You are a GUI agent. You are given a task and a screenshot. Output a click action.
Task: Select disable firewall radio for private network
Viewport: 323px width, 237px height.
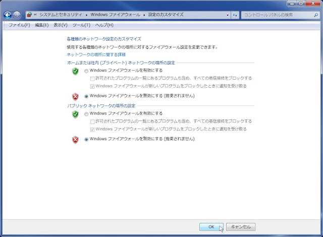tap(86, 96)
